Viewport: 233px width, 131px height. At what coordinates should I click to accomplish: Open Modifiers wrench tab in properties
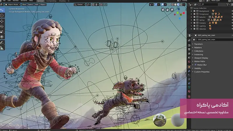189,71
